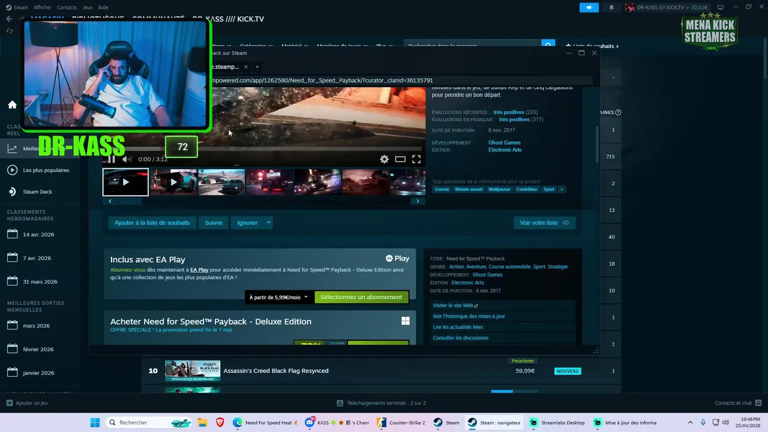This screenshot has width=768, height=432.
Task: Open Les plus populaires chart
Action: (40, 170)
